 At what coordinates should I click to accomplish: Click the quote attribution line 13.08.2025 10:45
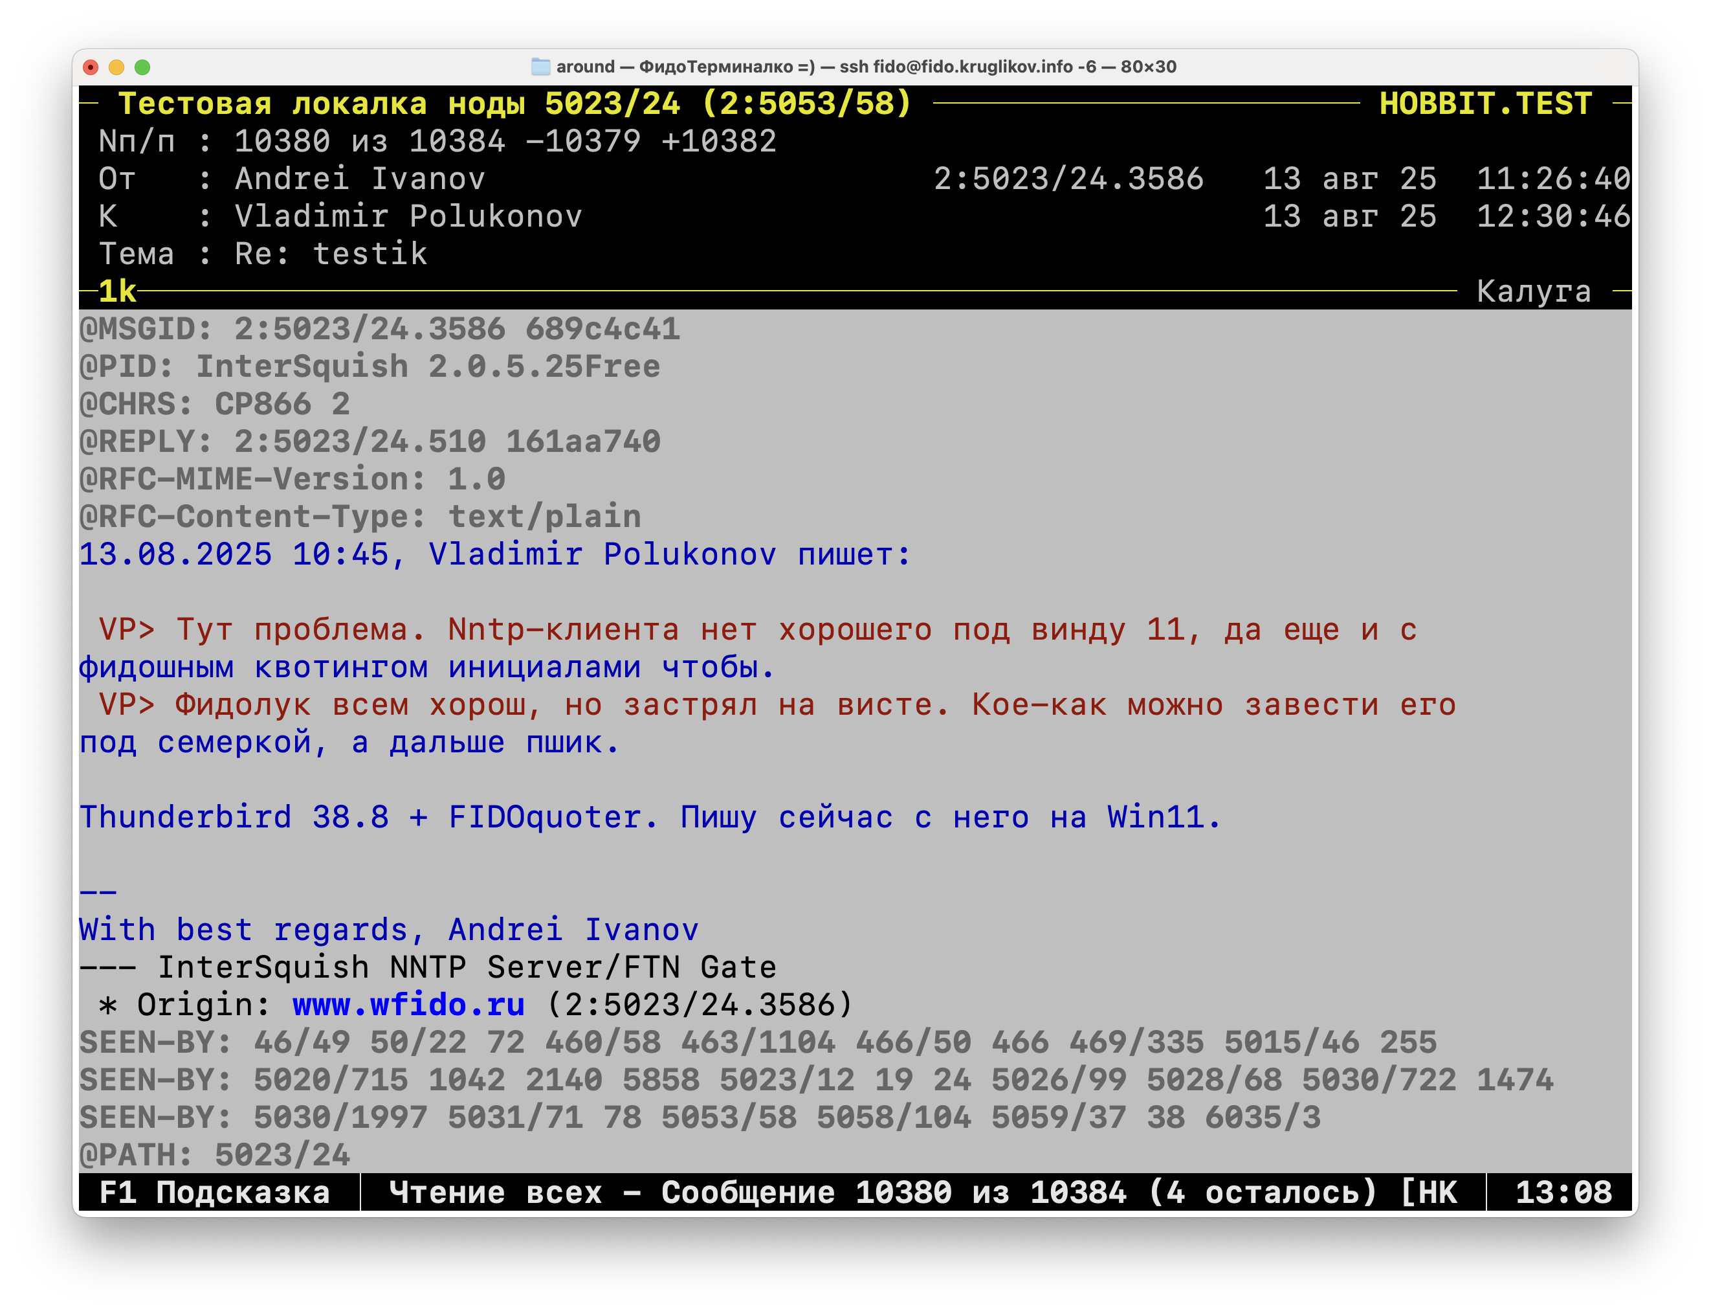(495, 554)
